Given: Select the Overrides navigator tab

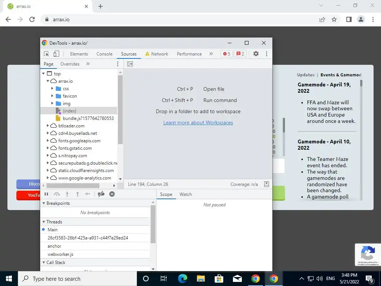Looking at the screenshot, I should click(70, 64).
